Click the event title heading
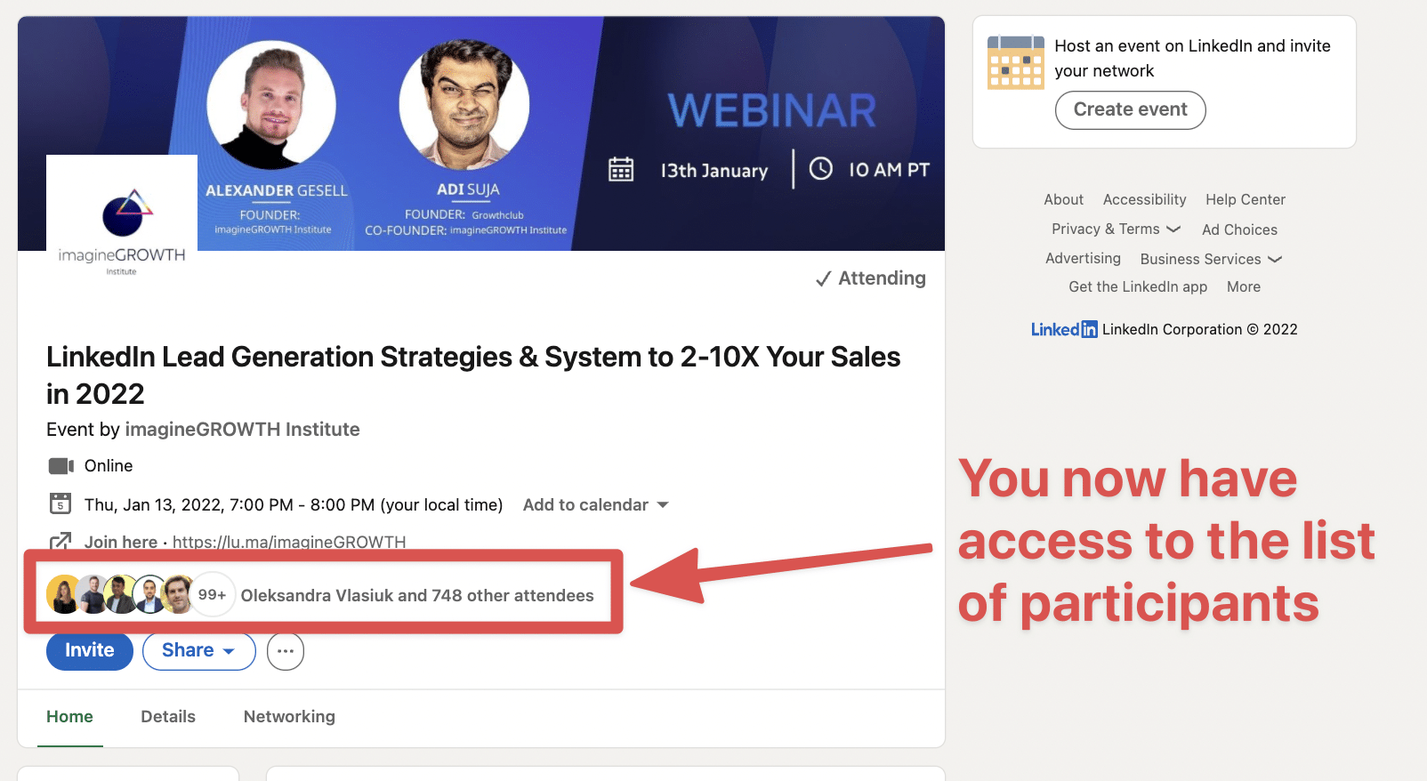This screenshot has height=781, width=1427. click(473, 374)
